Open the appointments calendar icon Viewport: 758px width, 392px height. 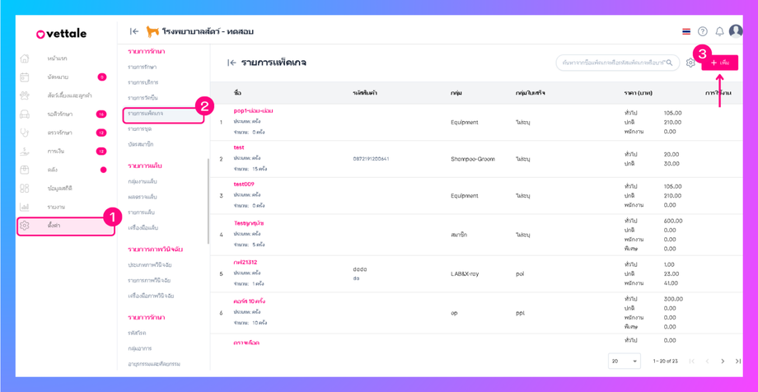(25, 77)
